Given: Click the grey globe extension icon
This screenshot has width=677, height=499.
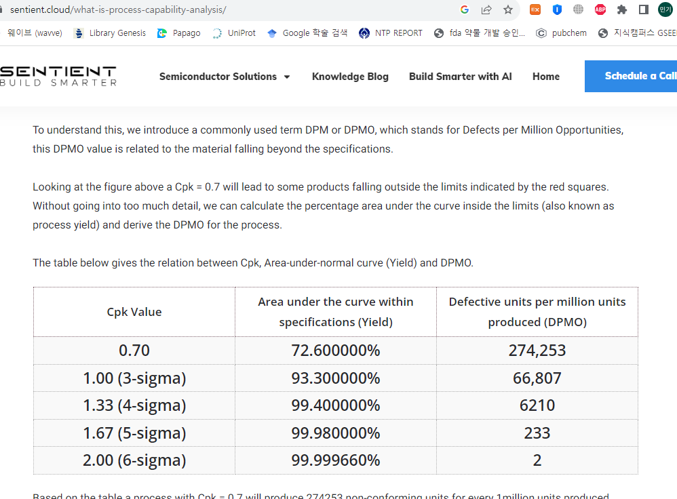Looking at the screenshot, I should tap(579, 9).
